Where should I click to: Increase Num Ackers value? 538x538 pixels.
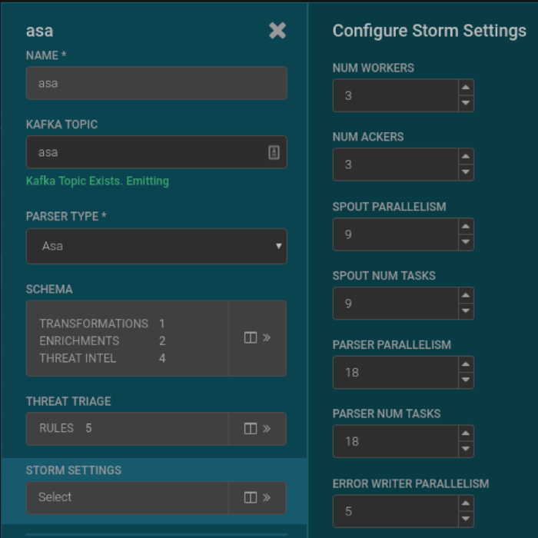click(466, 157)
